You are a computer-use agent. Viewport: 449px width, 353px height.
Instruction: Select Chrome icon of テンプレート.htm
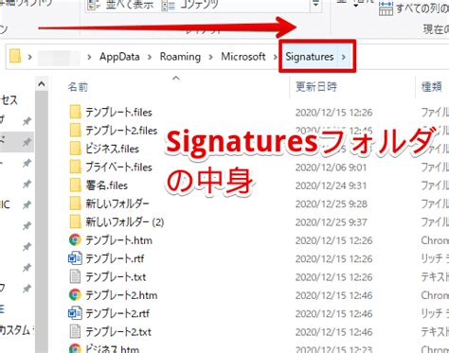click(75, 240)
